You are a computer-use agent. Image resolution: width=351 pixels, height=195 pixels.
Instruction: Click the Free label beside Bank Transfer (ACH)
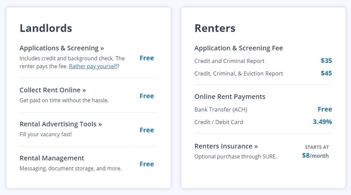tap(325, 109)
